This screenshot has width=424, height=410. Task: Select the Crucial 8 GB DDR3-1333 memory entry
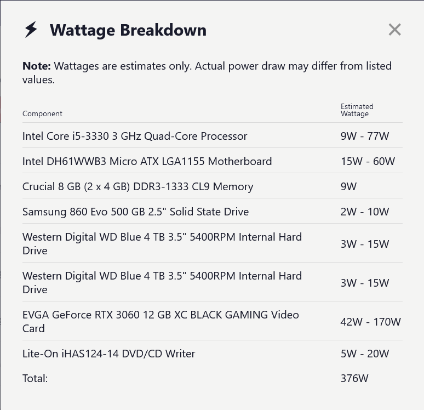137,186
